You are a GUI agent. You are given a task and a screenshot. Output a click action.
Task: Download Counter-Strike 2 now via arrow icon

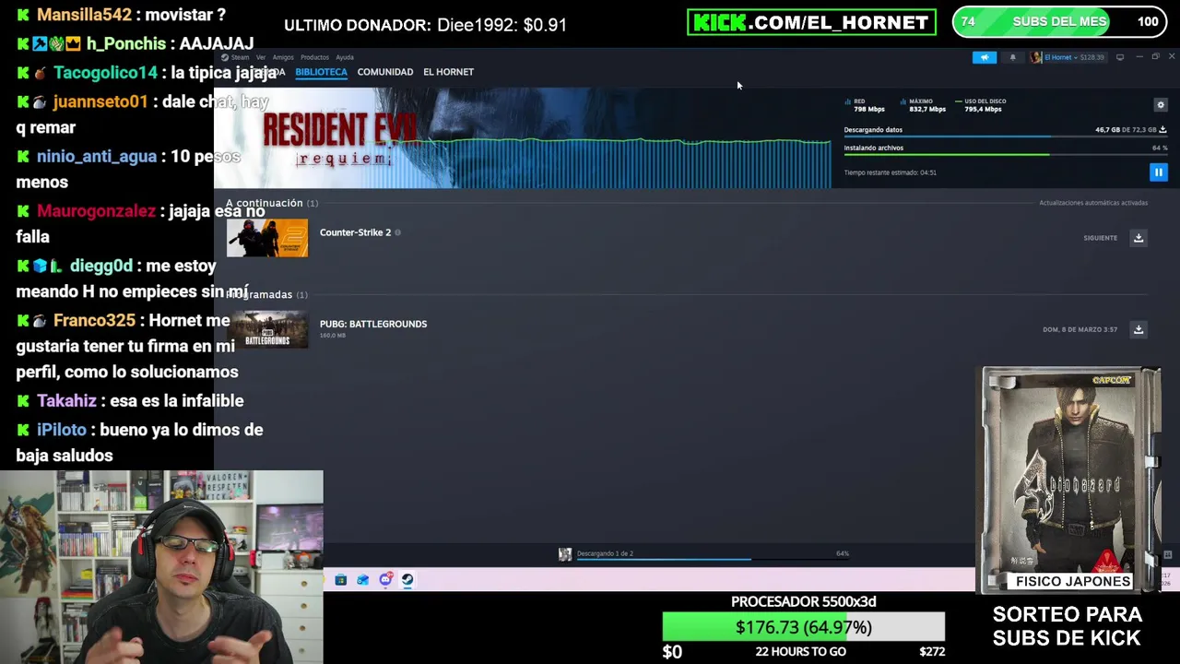tap(1139, 238)
